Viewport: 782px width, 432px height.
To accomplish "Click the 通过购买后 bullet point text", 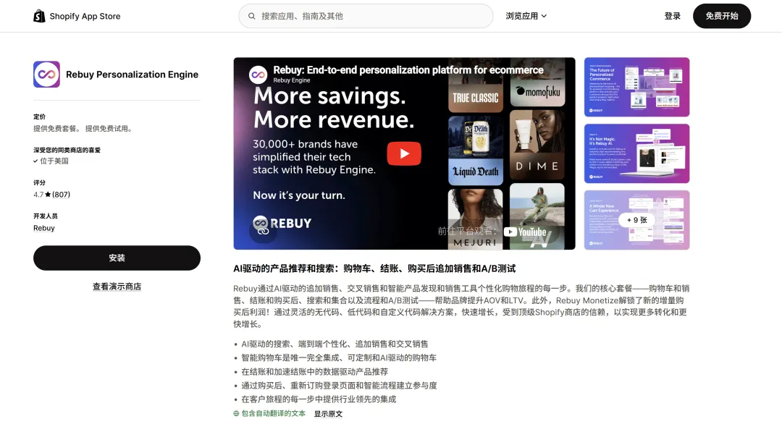I will 339,385.
